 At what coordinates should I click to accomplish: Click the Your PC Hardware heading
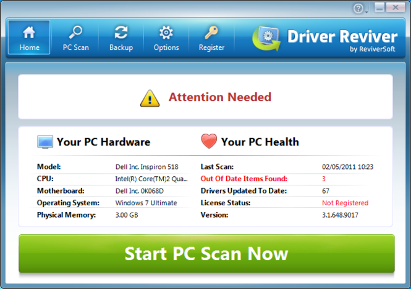[x=104, y=142]
